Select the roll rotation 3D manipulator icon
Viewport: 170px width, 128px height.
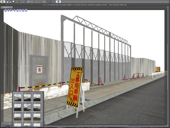pos(20,11)
